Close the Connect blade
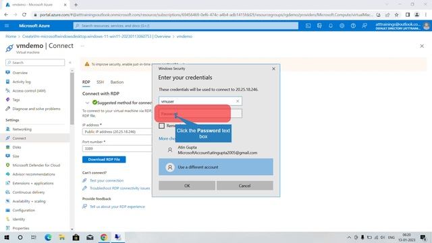The image size is (432, 243). pyautogui.click(x=422, y=46)
